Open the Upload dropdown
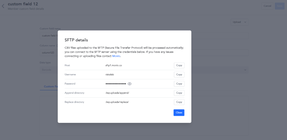The width and height of the screenshot is (287, 140). tap(240, 22)
